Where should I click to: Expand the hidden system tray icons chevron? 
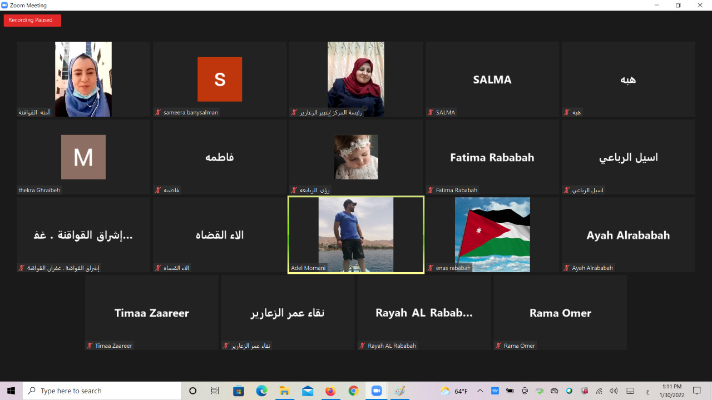click(480, 391)
